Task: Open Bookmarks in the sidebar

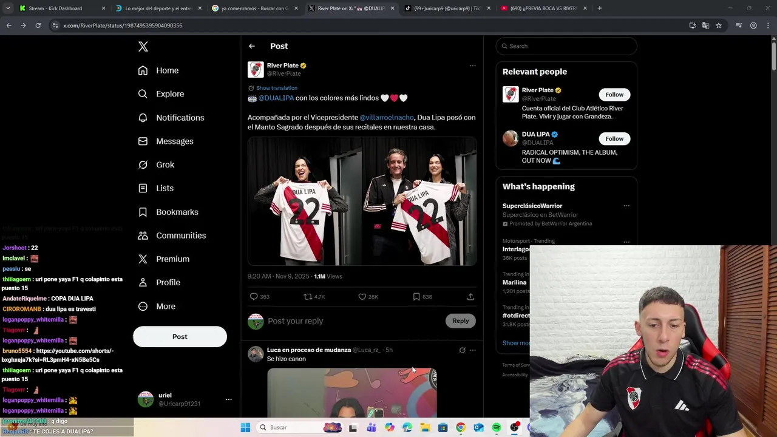Action: tap(168, 212)
